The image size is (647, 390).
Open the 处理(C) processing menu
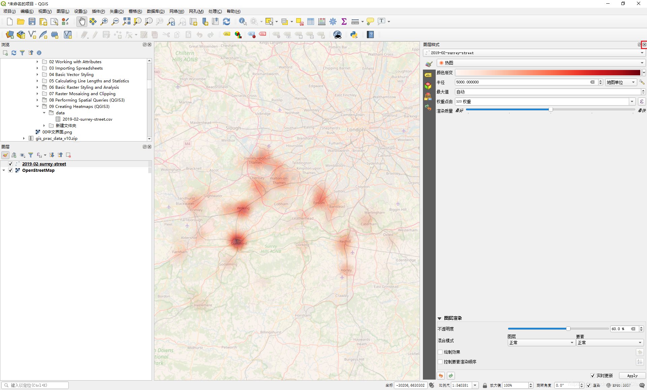tap(215, 11)
